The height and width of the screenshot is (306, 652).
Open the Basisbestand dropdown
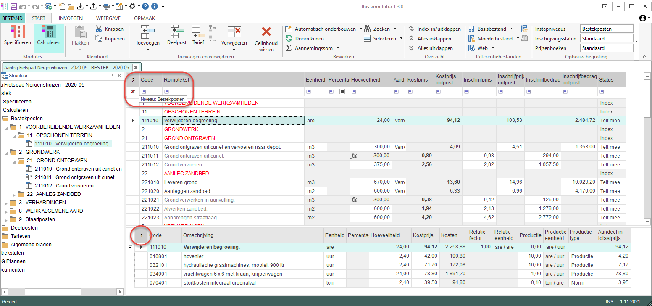click(511, 29)
